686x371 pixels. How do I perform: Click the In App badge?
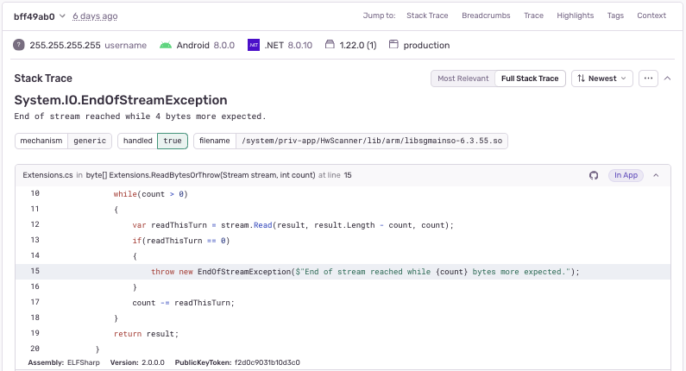(626, 175)
